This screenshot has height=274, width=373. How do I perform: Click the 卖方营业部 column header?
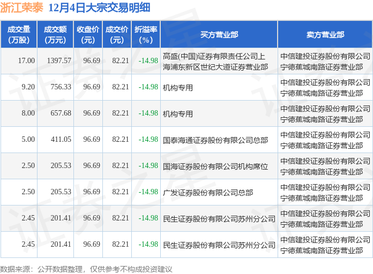click(325, 34)
